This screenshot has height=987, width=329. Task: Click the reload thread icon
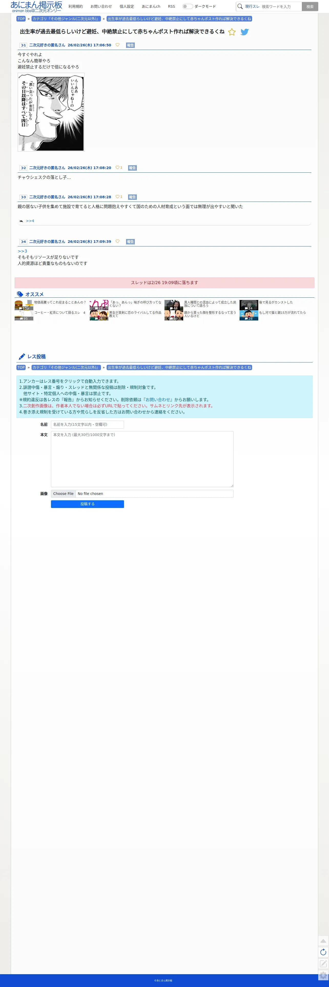pos(323,952)
